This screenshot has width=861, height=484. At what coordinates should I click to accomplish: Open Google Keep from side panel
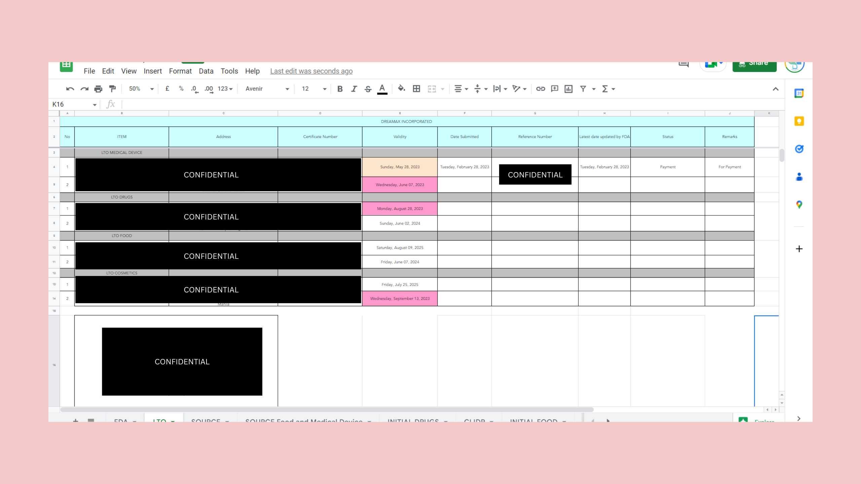coord(799,121)
